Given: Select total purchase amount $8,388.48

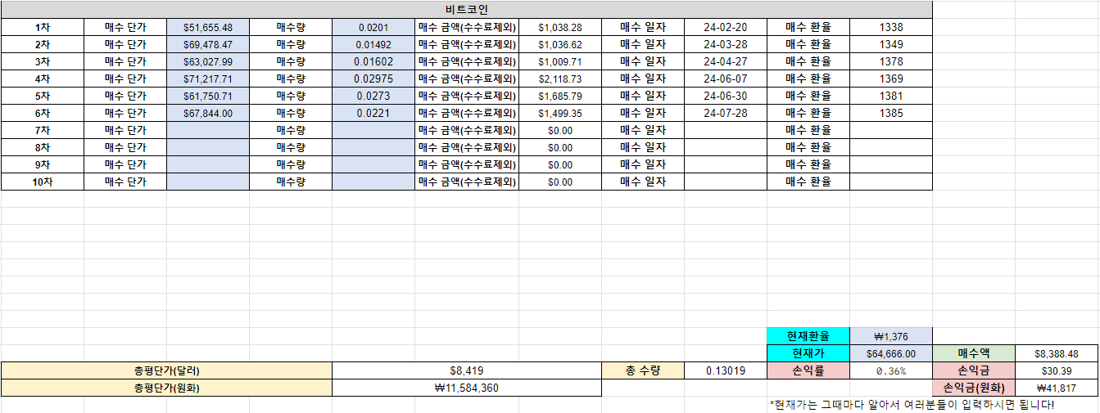Looking at the screenshot, I should 1057,353.
